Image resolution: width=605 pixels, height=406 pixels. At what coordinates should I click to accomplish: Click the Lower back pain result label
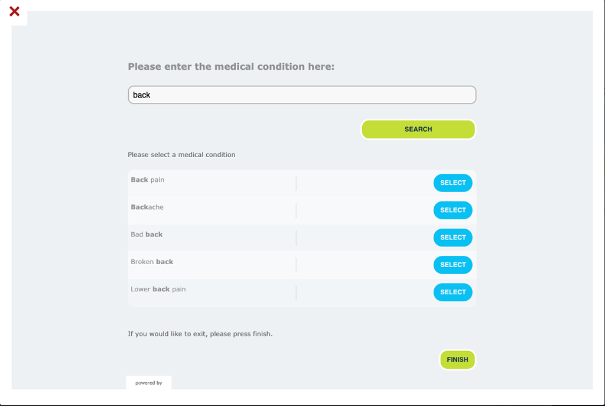tap(158, 290)
